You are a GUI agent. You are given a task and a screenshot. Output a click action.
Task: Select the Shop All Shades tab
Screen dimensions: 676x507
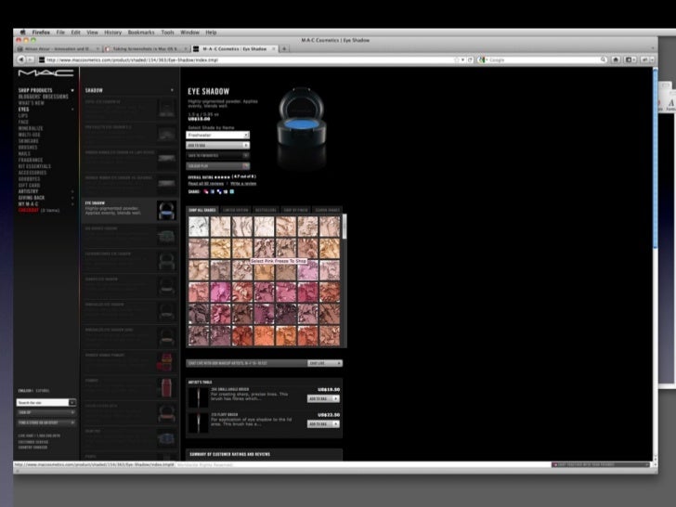pos(202,210)
